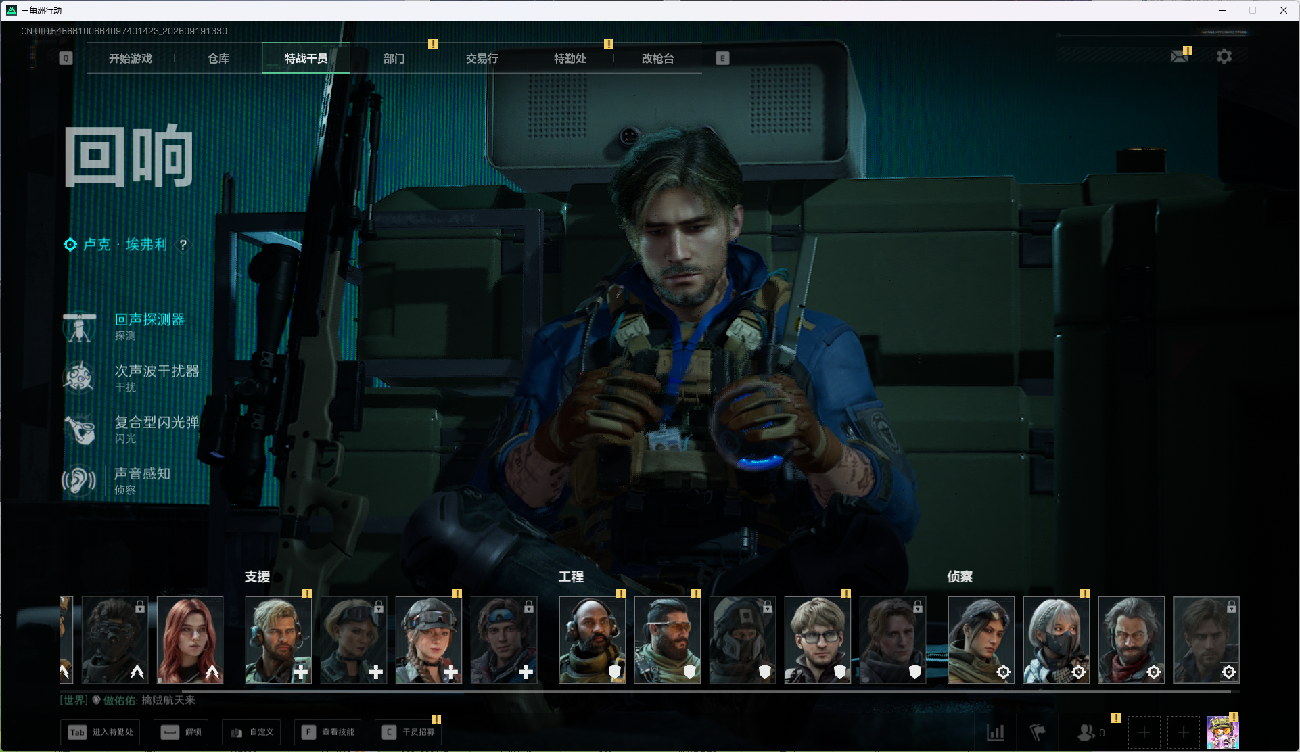1300x752 pixels.
Task: Select the engineer wearing black-framed glasses
Action: pyautogui.click(x=818, y=640)
